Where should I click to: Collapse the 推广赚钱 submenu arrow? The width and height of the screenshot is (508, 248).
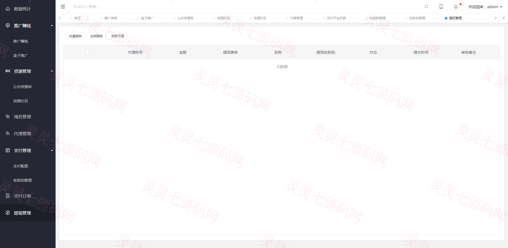pyautogui.click(x=52, y=26)
